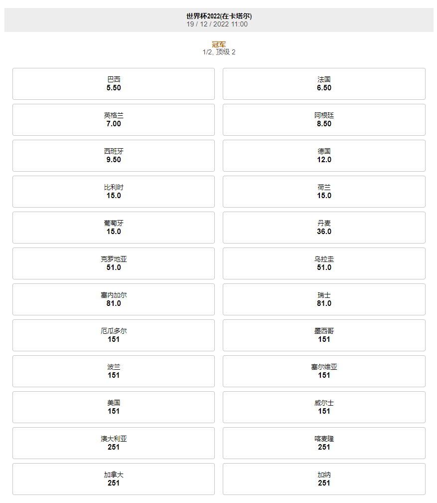Image resolution: width=437 pixels, height=503 pixels.
Task: Pick Croatia (克罗地亚) at odds 51.0
Action: [114, 263]
